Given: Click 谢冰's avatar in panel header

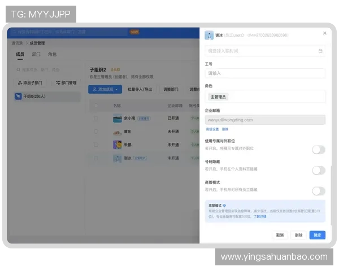Looking at the screenshot, I should coord(209,35).
